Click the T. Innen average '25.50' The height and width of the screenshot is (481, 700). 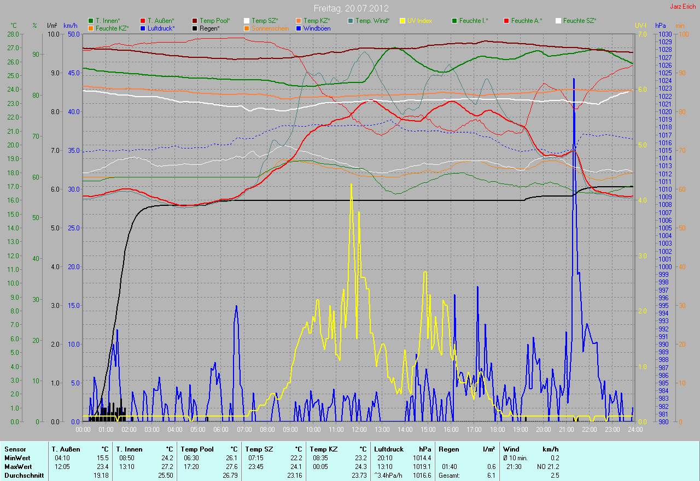166,476
